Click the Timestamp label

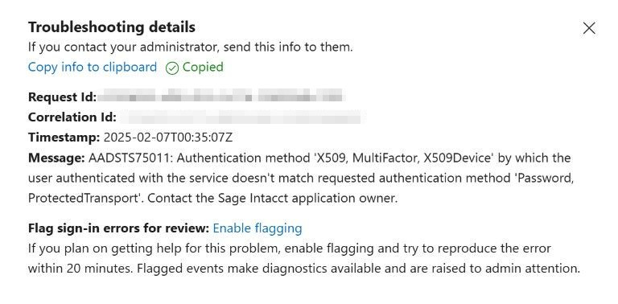coord(64,138)
